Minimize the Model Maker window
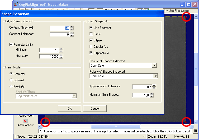The image size is (199, 140). coord(182,4)
